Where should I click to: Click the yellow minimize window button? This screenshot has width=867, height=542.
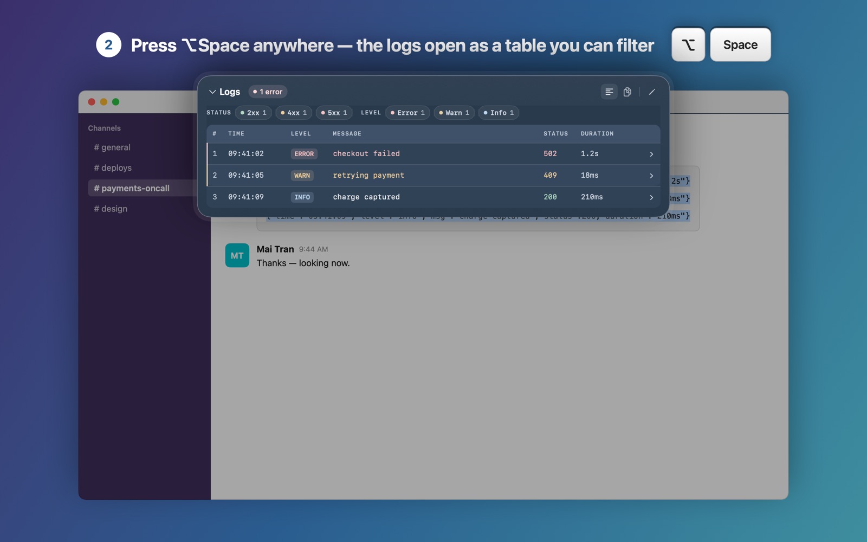tap(103, 102)
